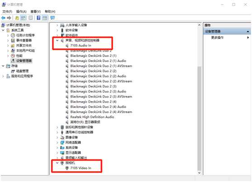Collapse the 声音、视频和游戏控制器 category
This screenshot has height=182, width=252.
57,40
